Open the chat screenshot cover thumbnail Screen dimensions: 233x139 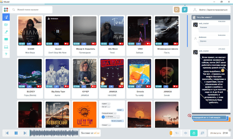112,115
